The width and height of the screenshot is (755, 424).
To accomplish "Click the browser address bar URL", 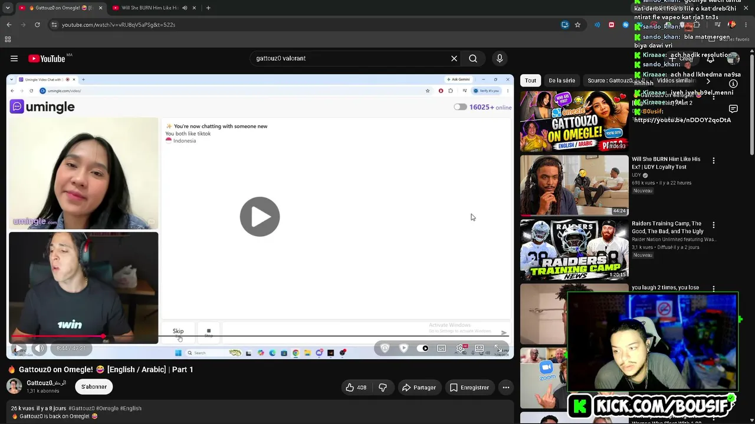I will click(x=119, y=25).
